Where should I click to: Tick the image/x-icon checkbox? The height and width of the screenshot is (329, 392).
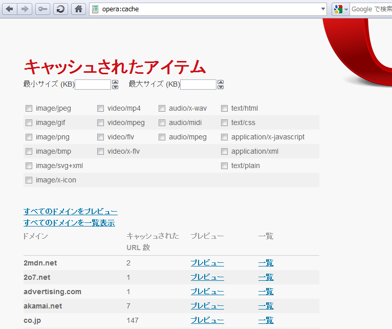point(29,180)
